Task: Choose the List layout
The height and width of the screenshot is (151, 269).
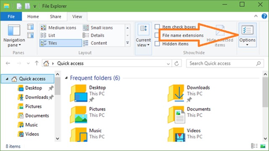Action: click(x=48, y=35)
